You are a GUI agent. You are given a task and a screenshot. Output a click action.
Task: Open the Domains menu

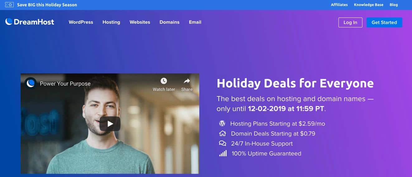(x=169, y=22)
